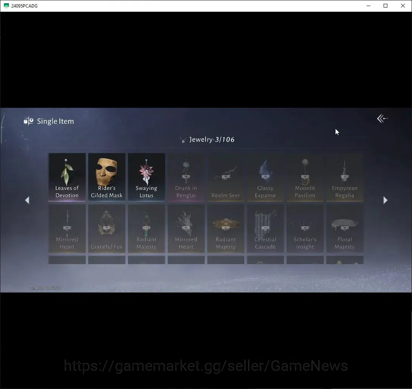Select the Leaves of Devotion jewelry item

(67, 177)
